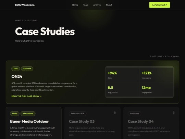This screenshot has height=139, width=185.
Task: Go to the Archive nav item
Action: [x=97, y=5]
